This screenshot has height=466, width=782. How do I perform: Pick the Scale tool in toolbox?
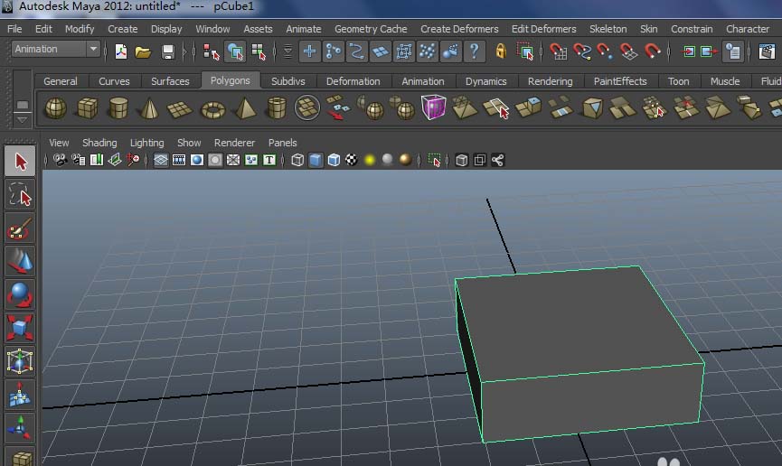tap(20, 327)
